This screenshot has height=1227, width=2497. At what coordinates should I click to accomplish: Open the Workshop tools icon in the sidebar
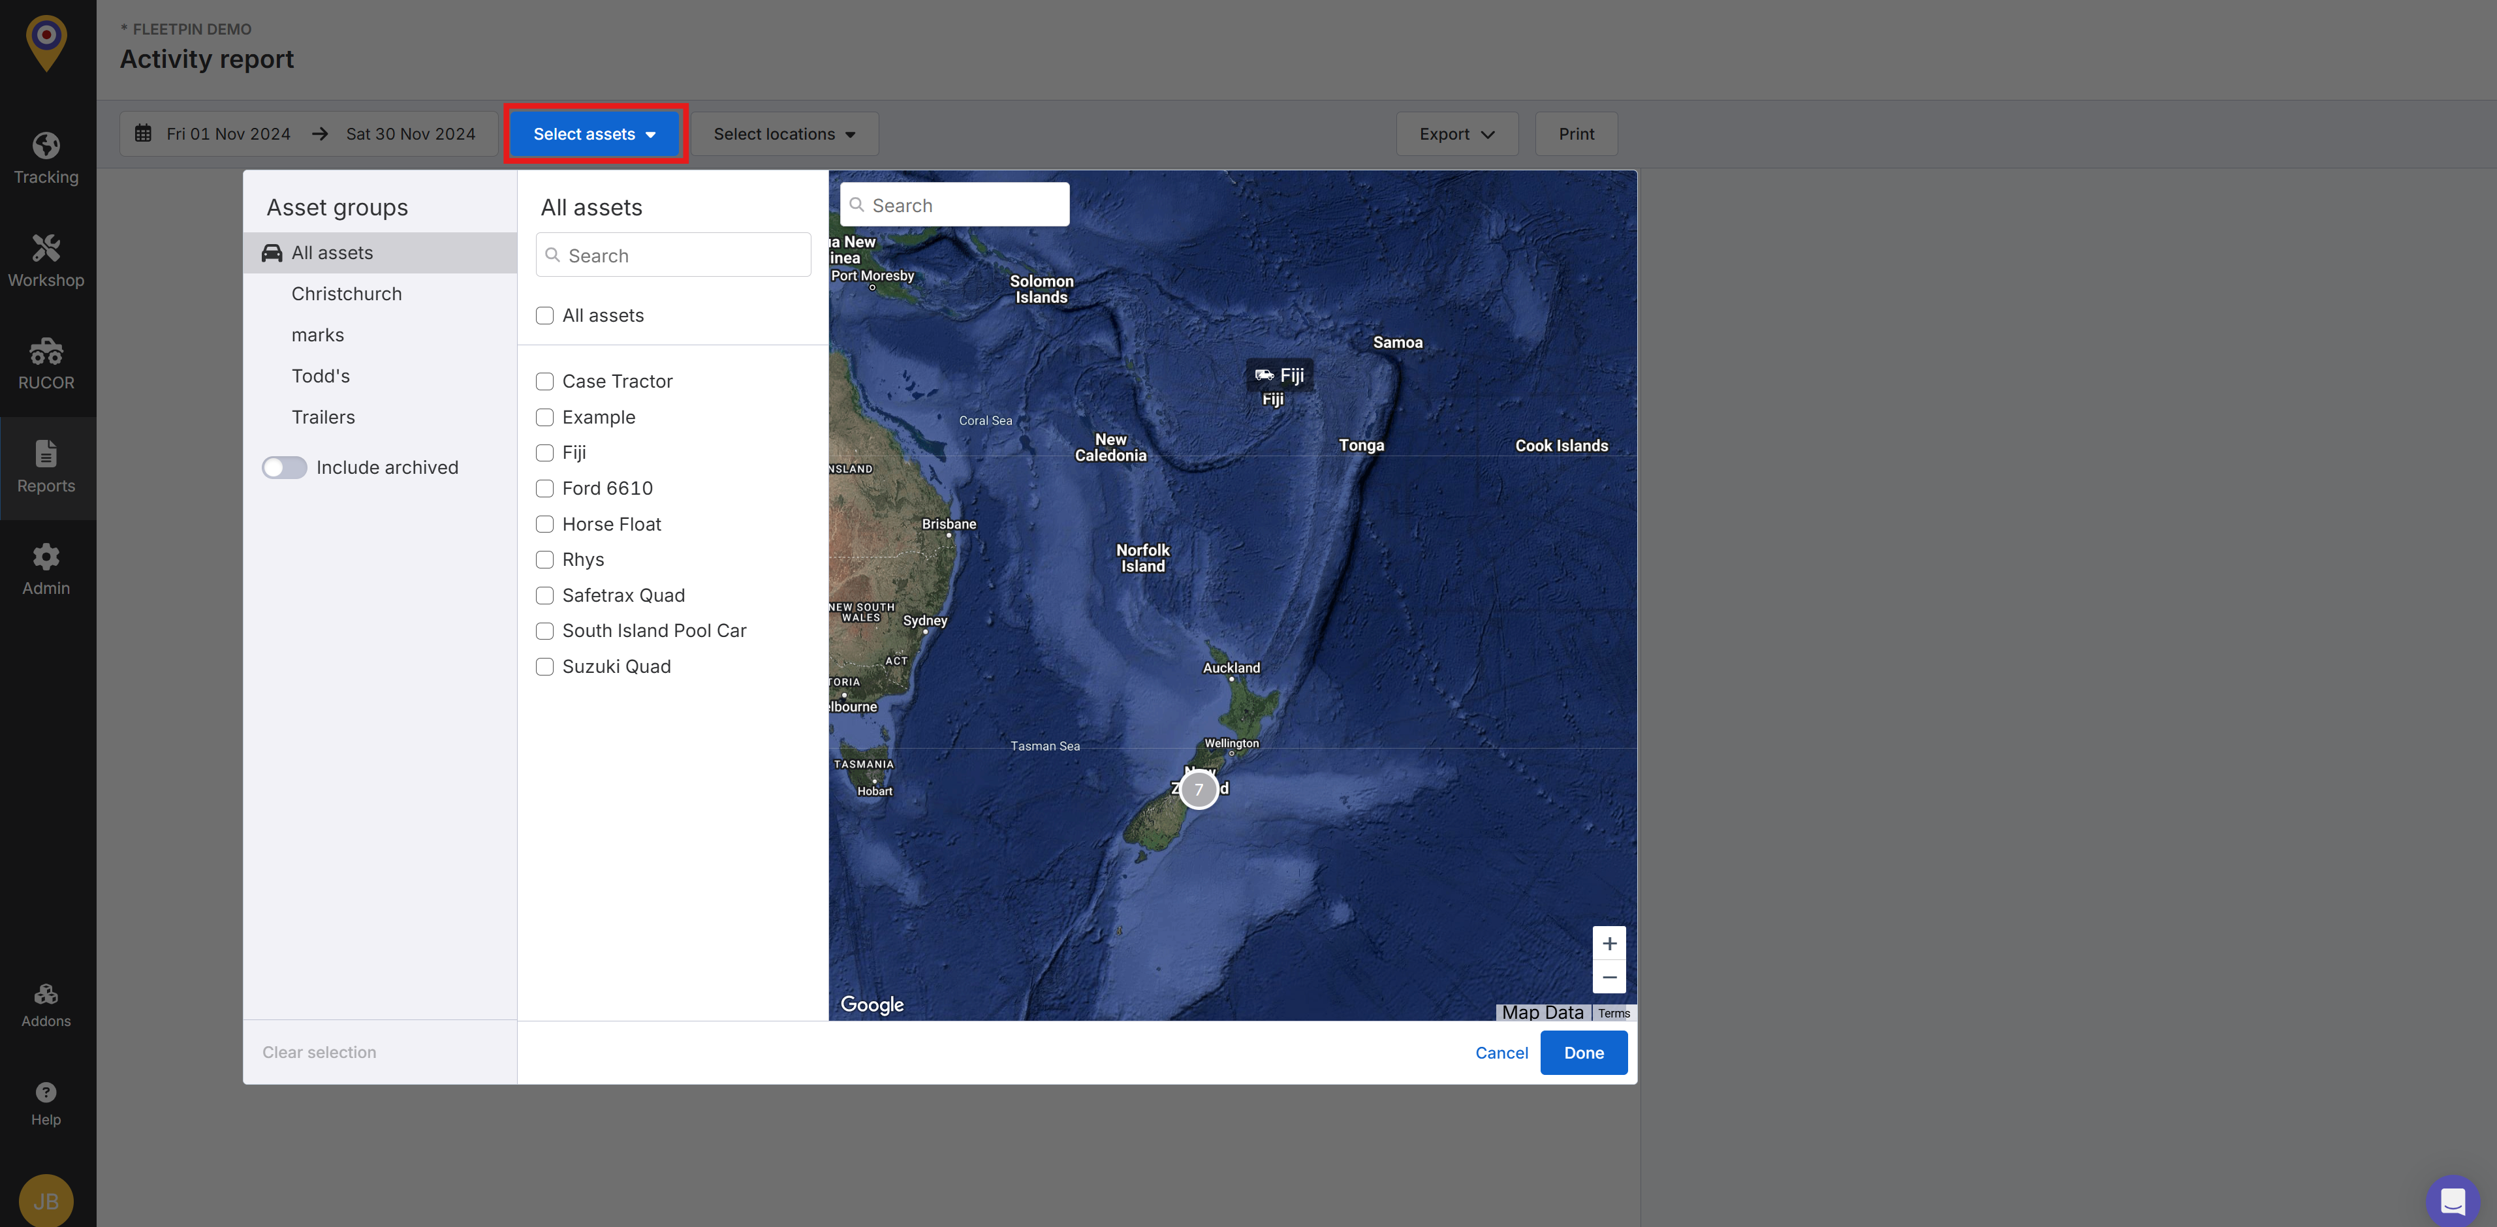pyautogui.click(x=46, y=248)
